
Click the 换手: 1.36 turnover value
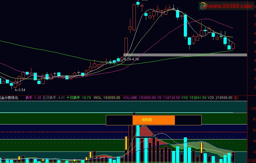point(33,98)
